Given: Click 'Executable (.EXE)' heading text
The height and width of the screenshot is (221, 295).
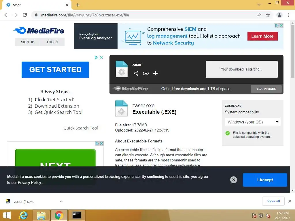Looking at the screenshot, I should 154,112.
